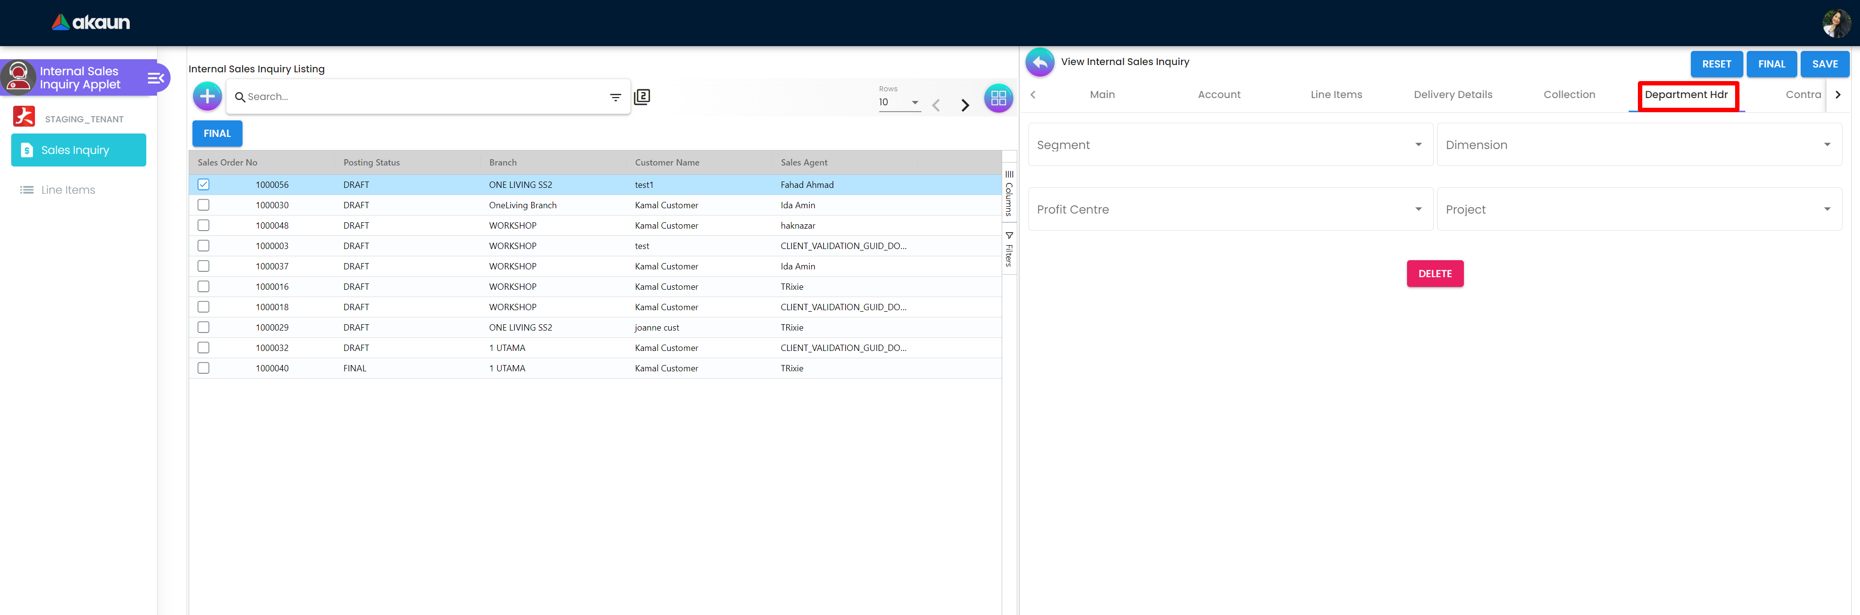The image size is (1860, 615).
Task: Uncheck the row 1000056 checkbox
Action: (x=204, y=184)
